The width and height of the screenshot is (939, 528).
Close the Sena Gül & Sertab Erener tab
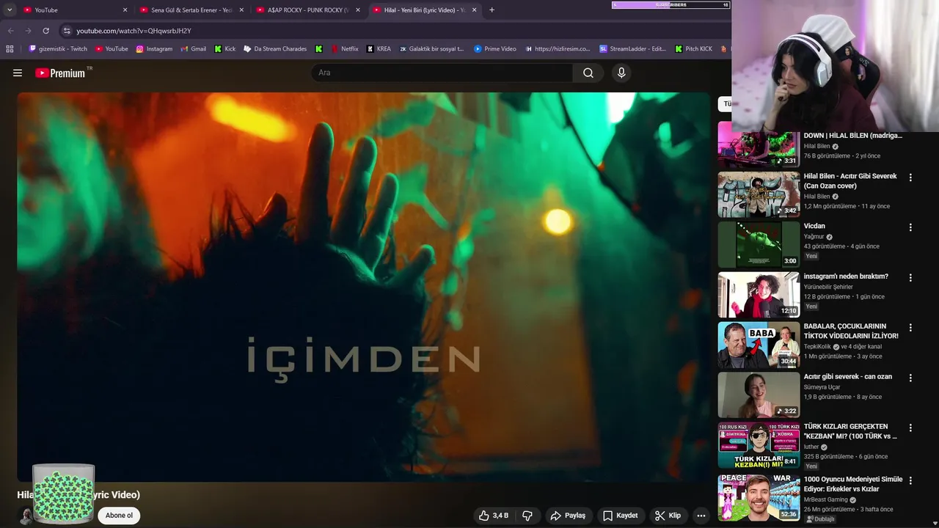click(241, 10)
